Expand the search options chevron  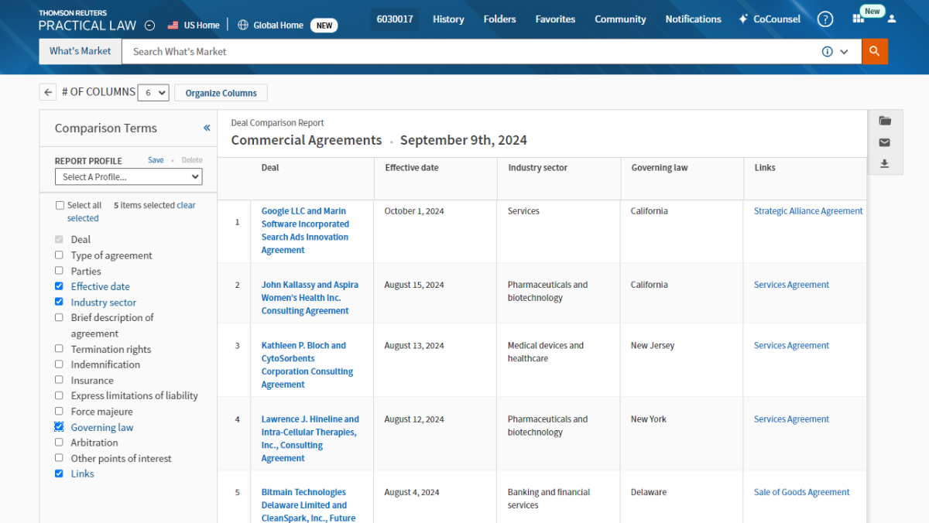click(844, 52)
